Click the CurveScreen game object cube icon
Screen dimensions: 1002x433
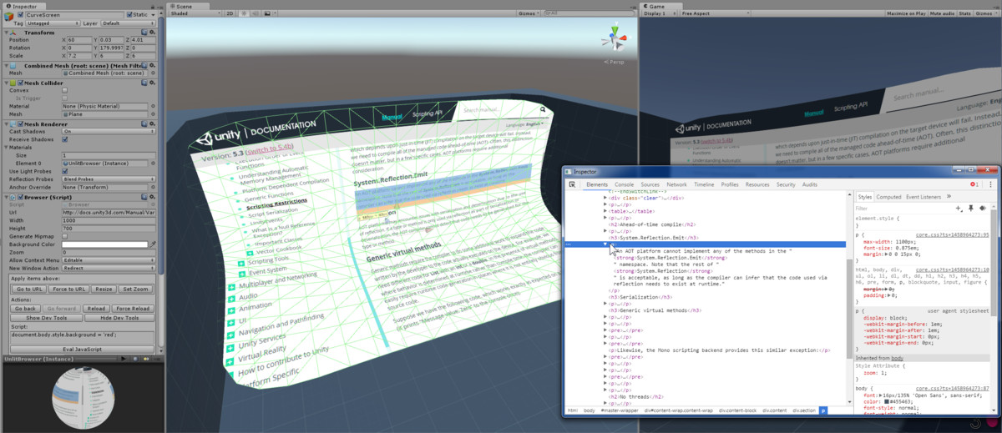point(8,18)
